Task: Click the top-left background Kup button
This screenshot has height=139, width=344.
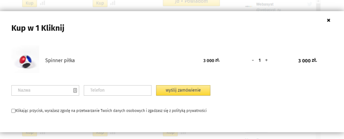Action: tap(30, 3)
